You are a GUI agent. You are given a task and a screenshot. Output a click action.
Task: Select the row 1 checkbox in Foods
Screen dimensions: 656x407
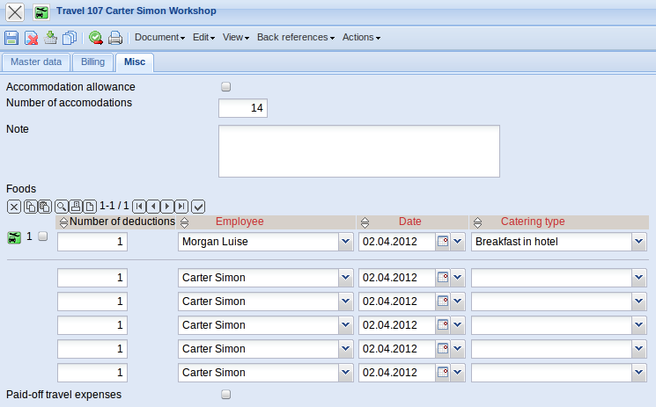pyautogui.click(x=43, y=236)
